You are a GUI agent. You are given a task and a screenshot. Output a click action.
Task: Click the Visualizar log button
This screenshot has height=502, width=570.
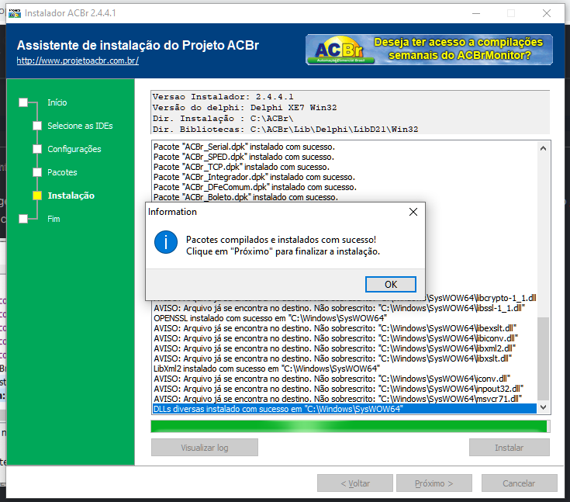pos(205,448)
